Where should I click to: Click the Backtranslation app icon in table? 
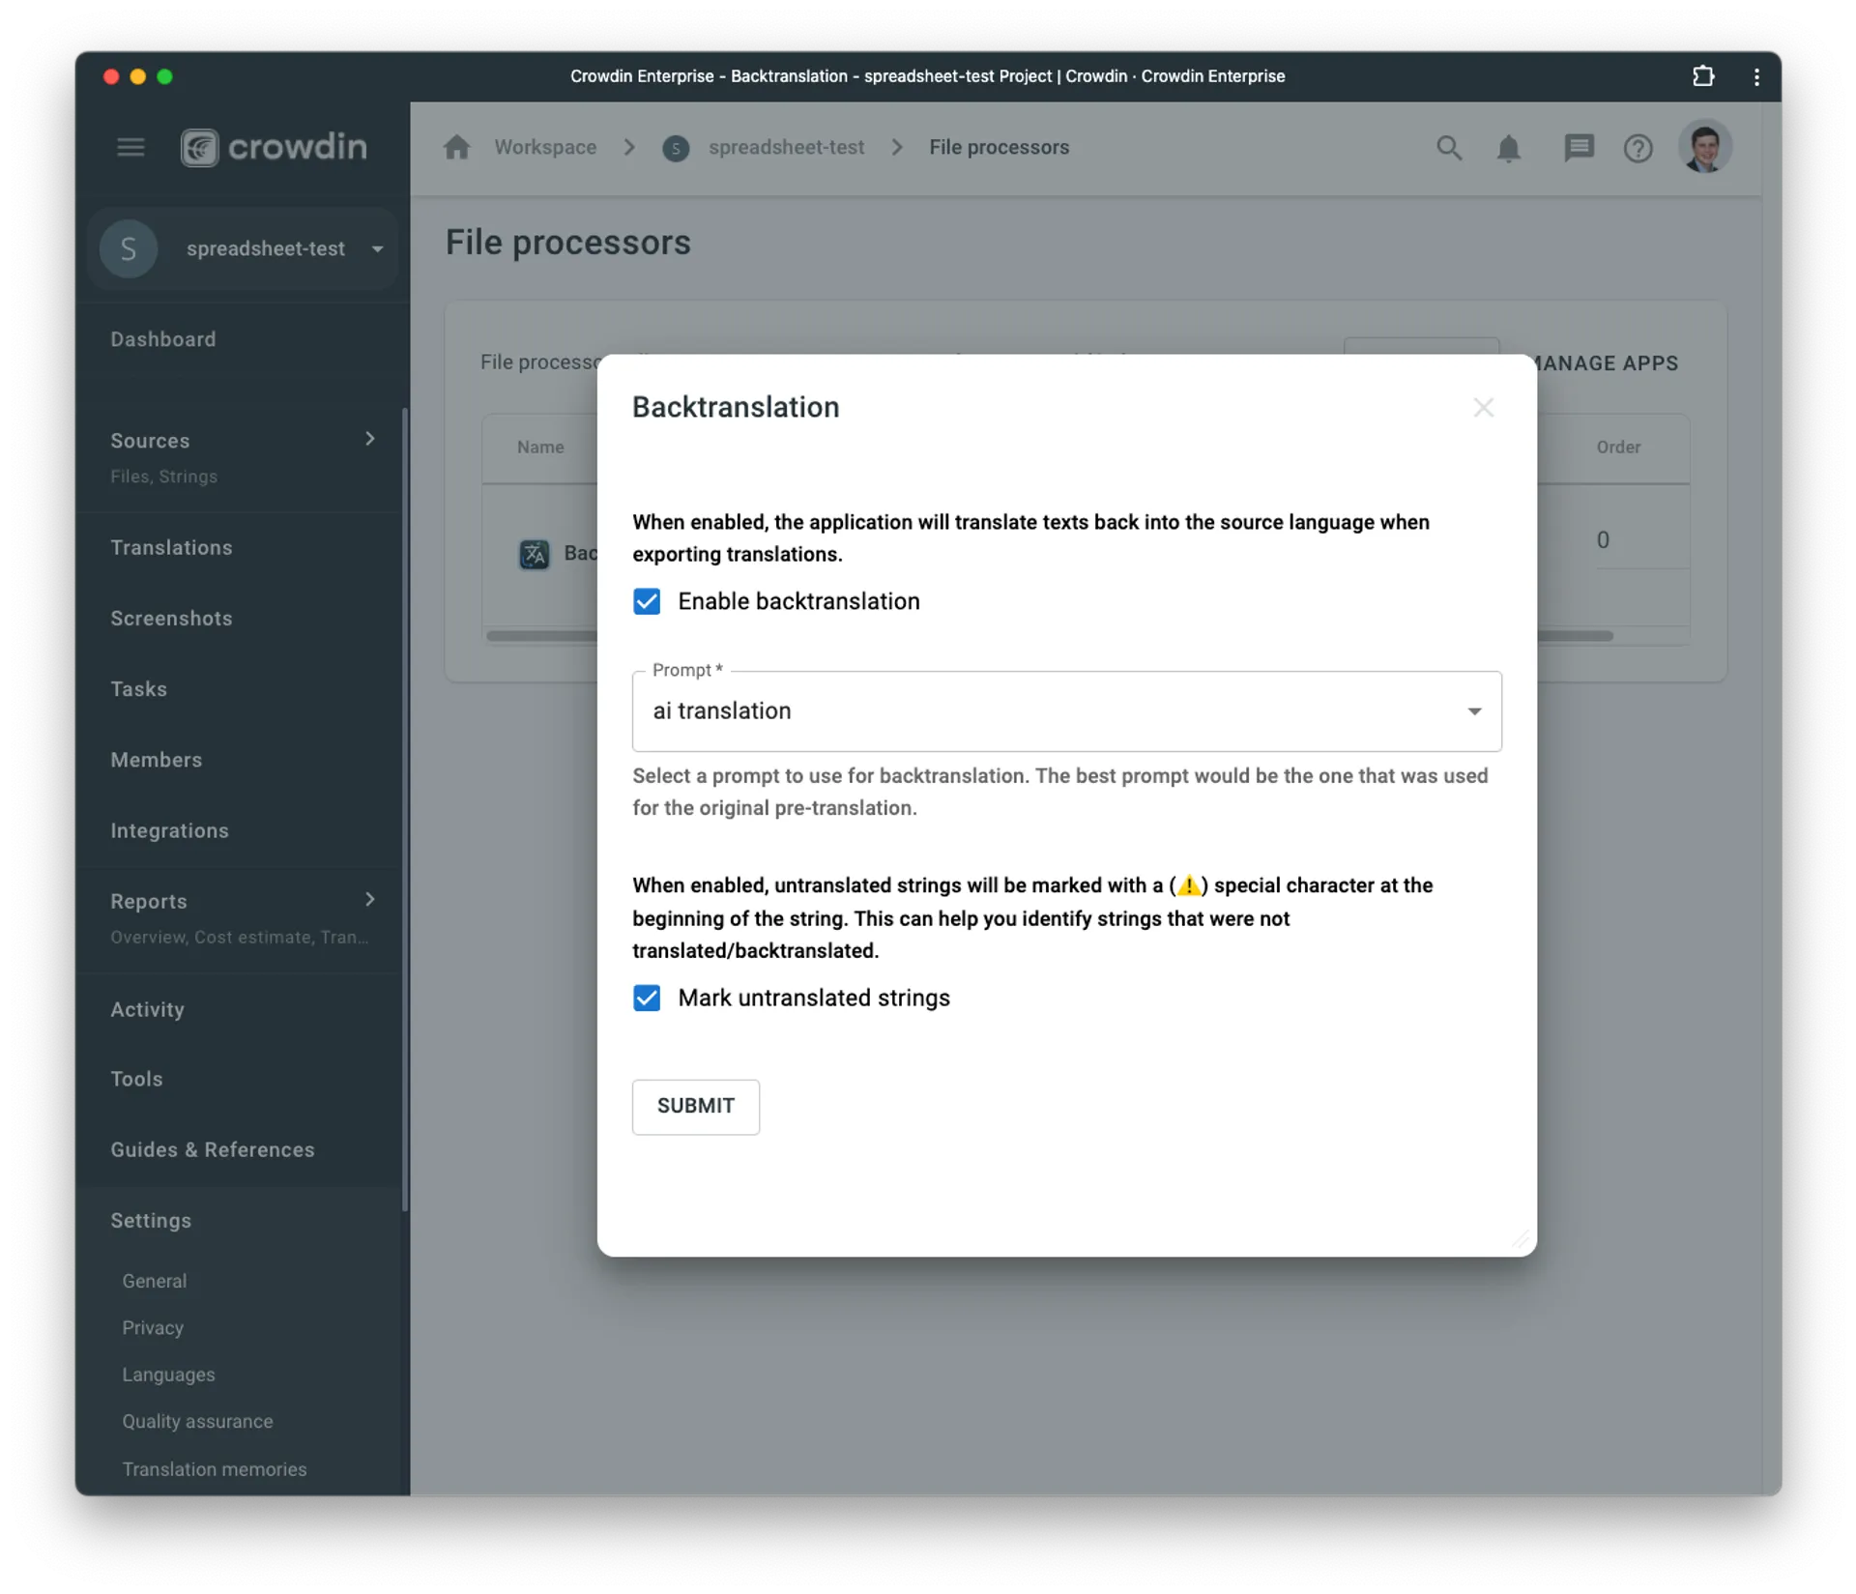tap(535, 554)
